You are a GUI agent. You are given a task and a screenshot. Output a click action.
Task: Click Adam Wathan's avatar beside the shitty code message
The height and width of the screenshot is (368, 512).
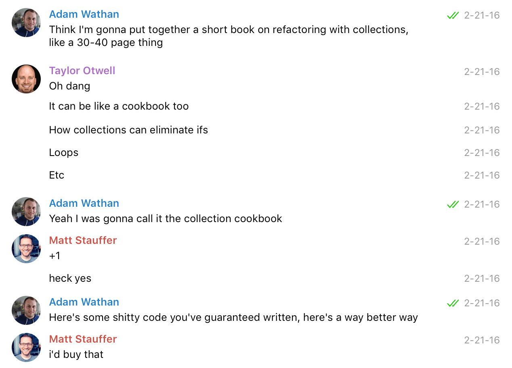(26, 310)
